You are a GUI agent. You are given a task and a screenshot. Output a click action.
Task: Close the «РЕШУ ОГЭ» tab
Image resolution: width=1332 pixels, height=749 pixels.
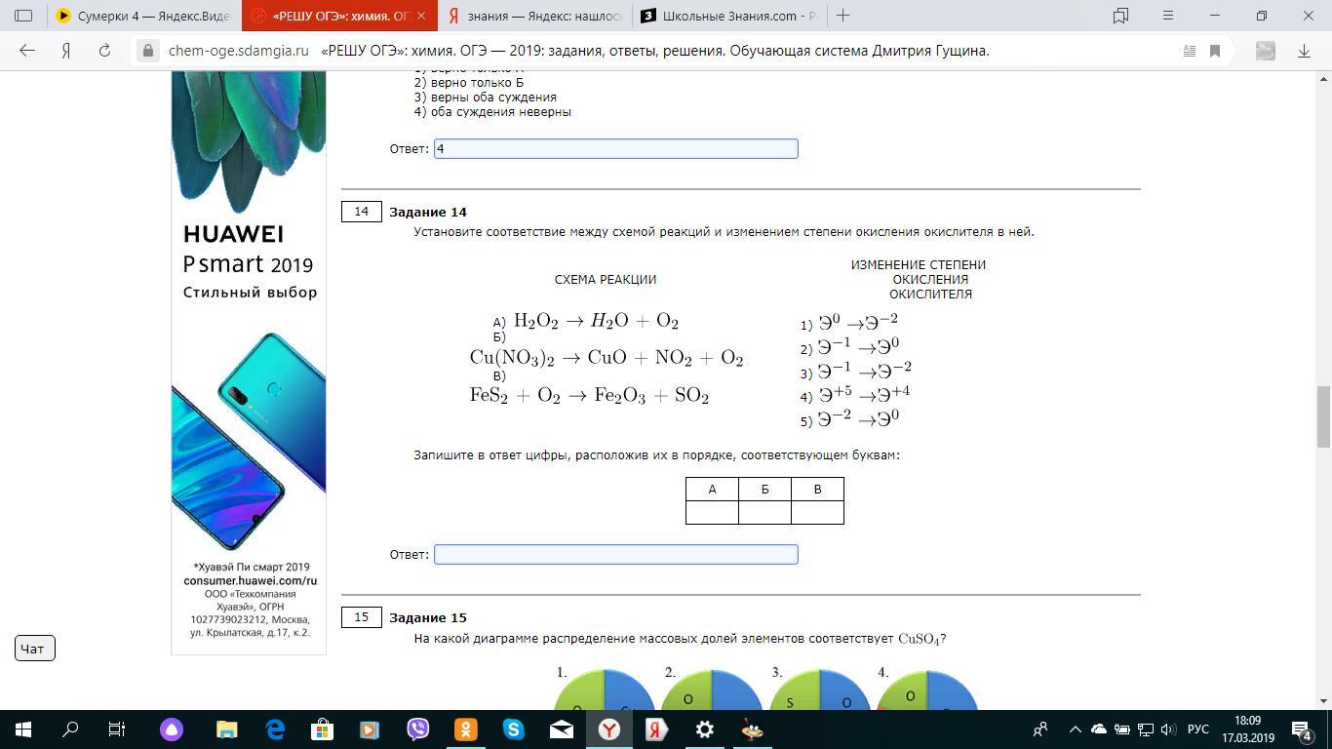(x=422, y=16)
